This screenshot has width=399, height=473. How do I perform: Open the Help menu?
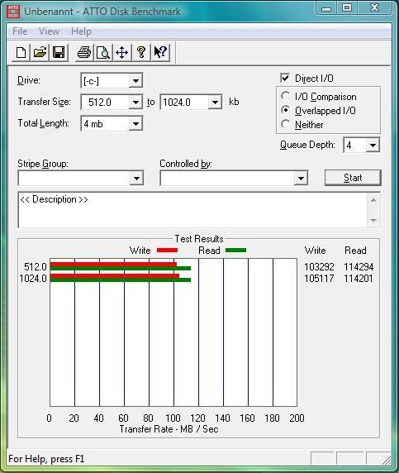click(81, 31)
